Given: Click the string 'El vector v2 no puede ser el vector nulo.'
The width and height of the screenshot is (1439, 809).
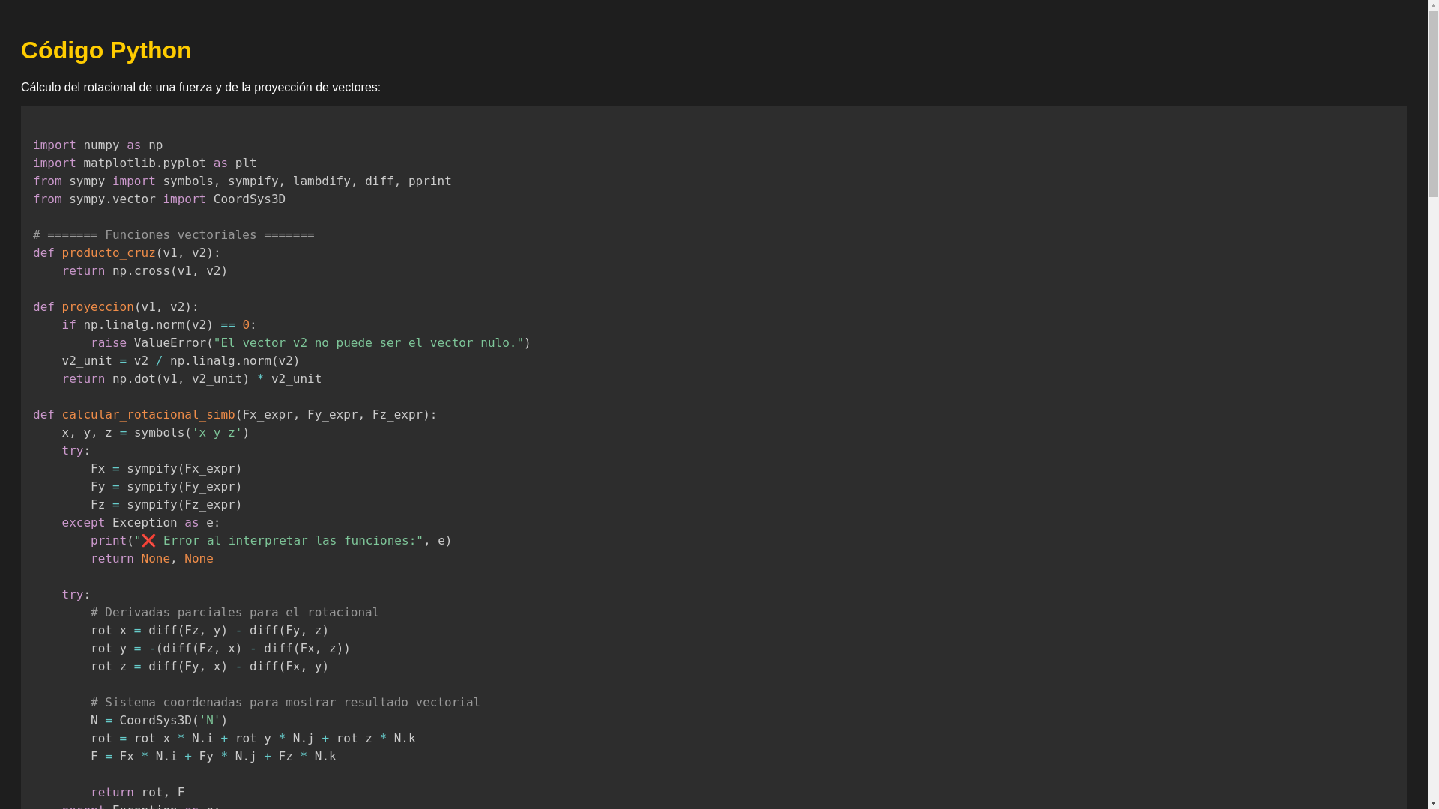Looking at the screenshot, I should point(369,342).
